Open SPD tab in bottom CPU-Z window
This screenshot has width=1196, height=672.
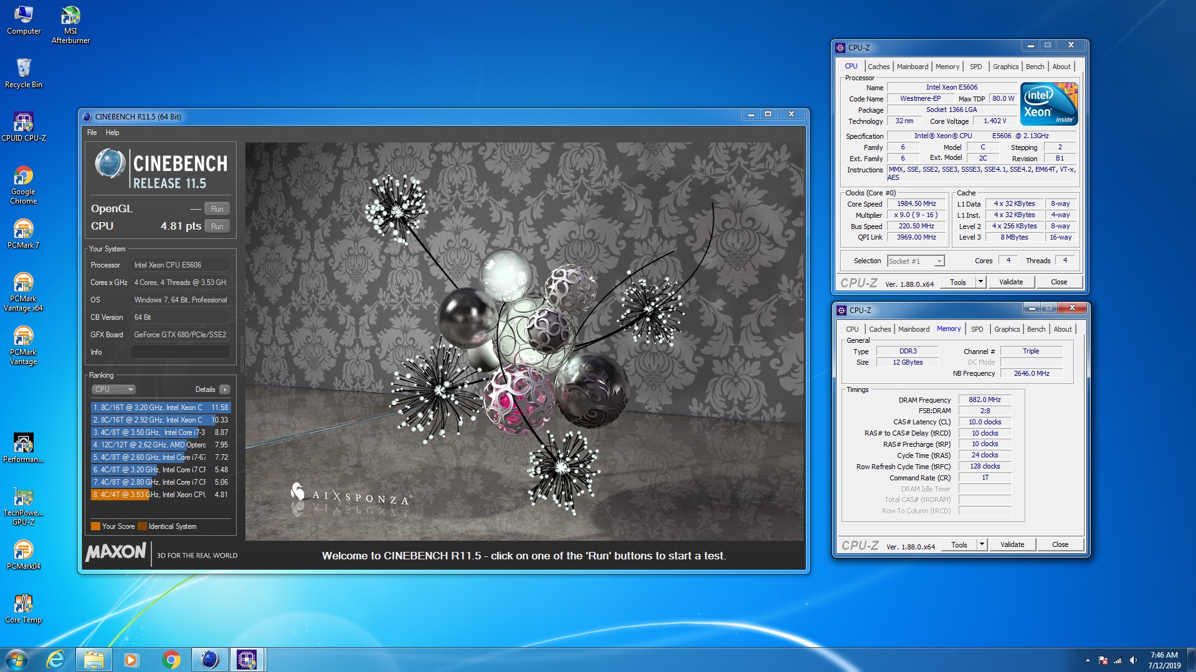(x=977, y=329)
